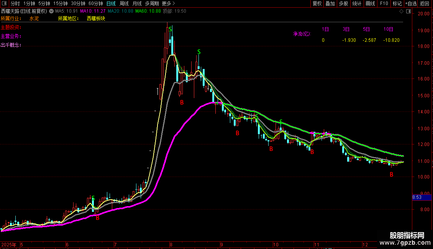This screenshot has height=249, width=433.
Task: Toggle 多股 multi-stock view
Action: point(343,3)
